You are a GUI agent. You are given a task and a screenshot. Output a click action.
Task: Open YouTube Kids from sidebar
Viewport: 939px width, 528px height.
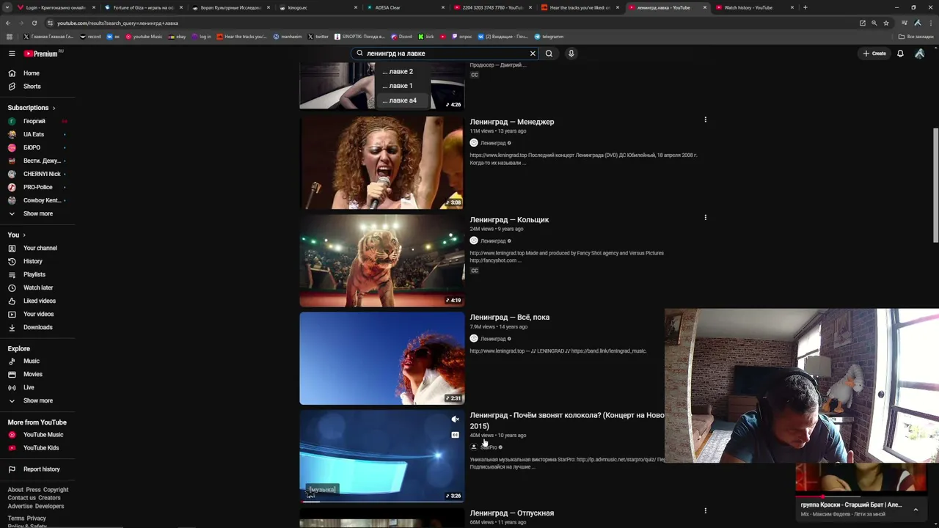(x=41, y=448)
